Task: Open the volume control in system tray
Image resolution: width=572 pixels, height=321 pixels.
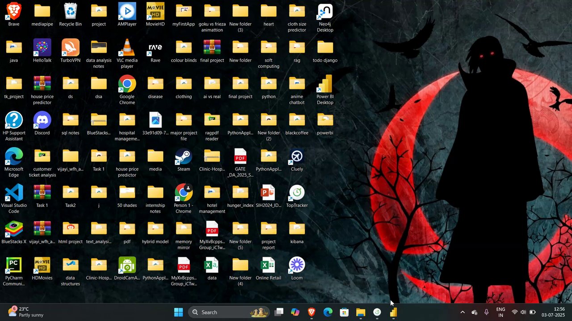Action: [x=523, y=312]
